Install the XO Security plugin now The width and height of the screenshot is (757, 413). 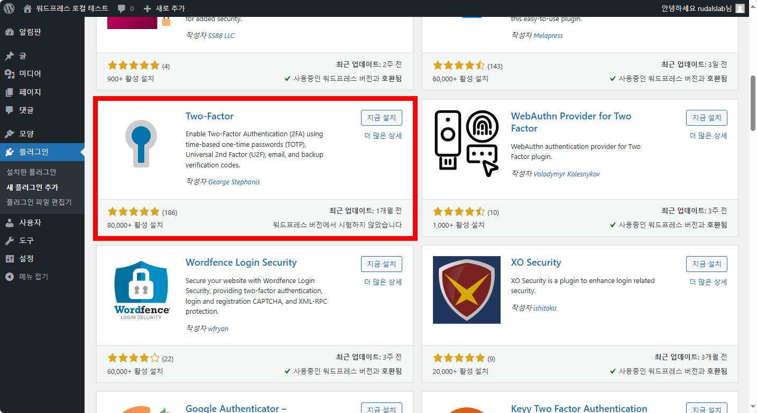pos(707,264)
